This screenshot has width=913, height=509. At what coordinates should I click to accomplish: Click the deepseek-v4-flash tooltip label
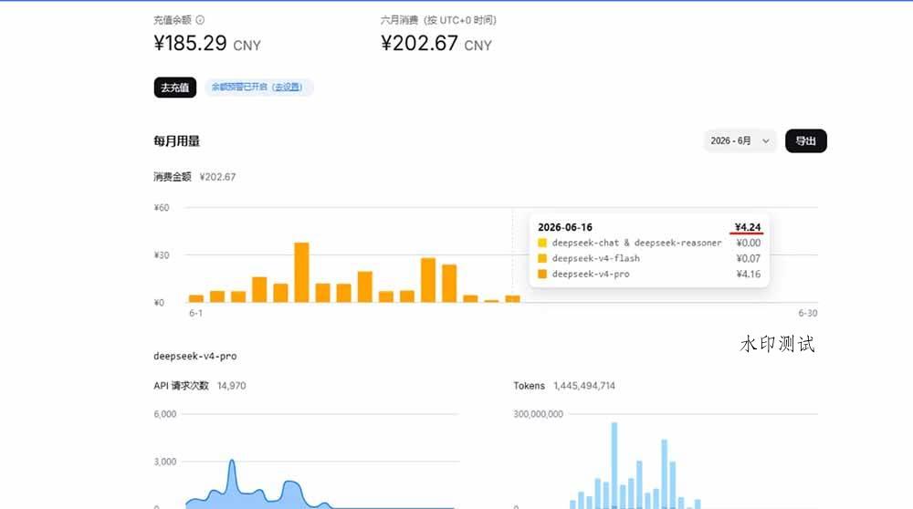tap(595, 258)
